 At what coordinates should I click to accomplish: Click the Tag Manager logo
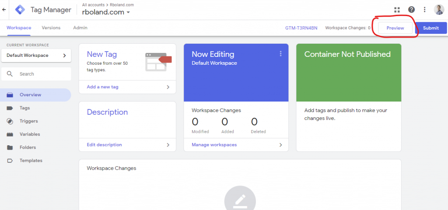click(20, 10)
